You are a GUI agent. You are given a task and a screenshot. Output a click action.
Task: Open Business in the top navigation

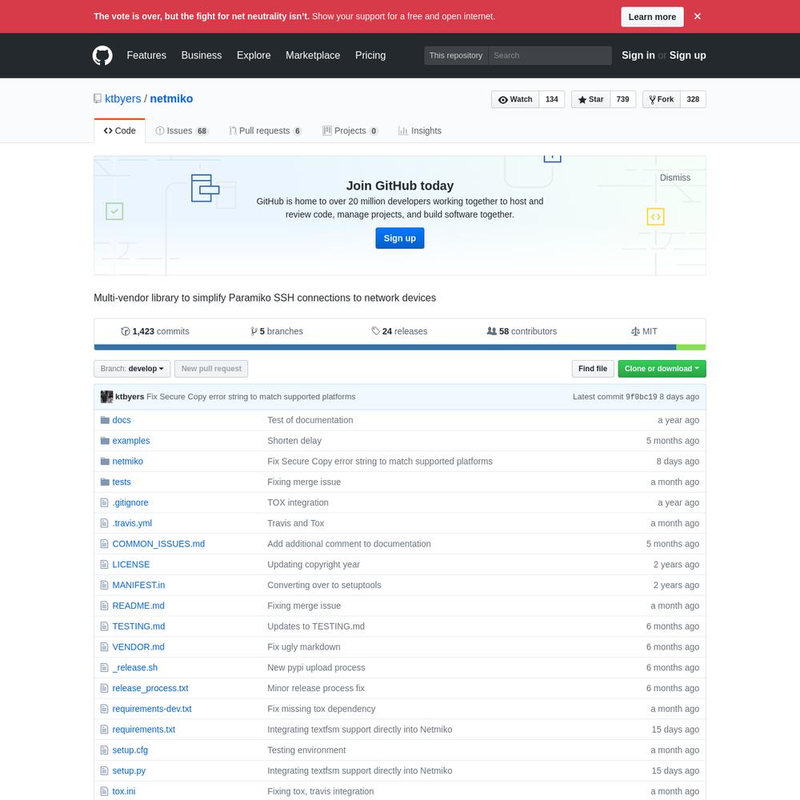[x=202, y=55]
